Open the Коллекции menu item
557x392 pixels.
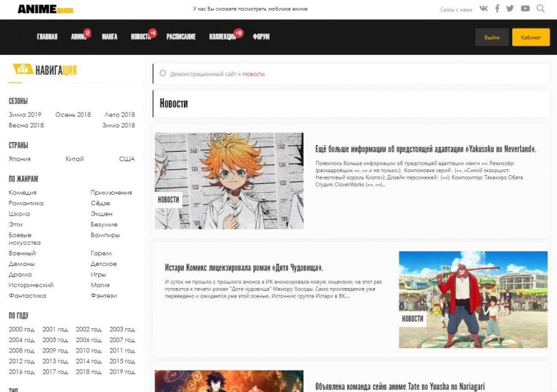[x=222, y=37]
